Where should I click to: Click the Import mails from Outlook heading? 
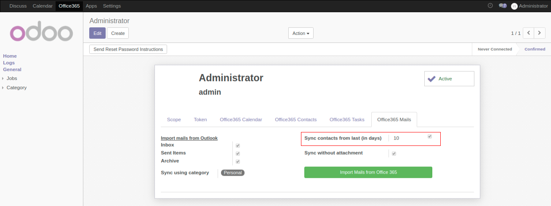[x=189, y=138]
